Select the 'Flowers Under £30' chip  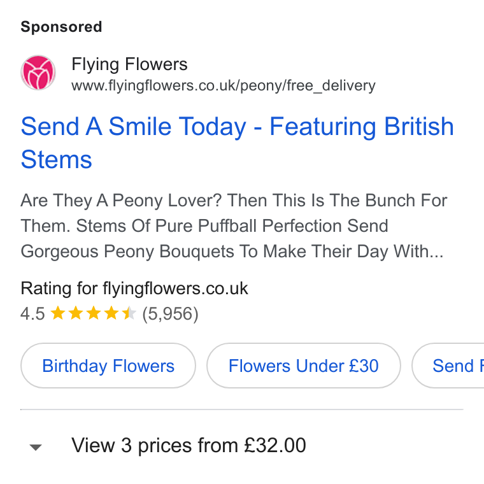point(303,366)
